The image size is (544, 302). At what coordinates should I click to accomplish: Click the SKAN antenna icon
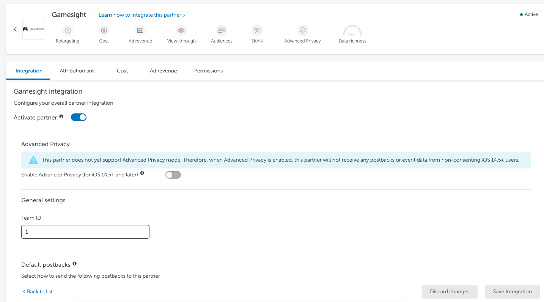257,30
